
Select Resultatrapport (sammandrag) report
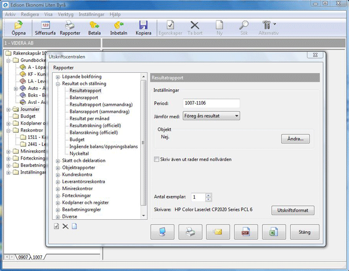coord(101,105)
